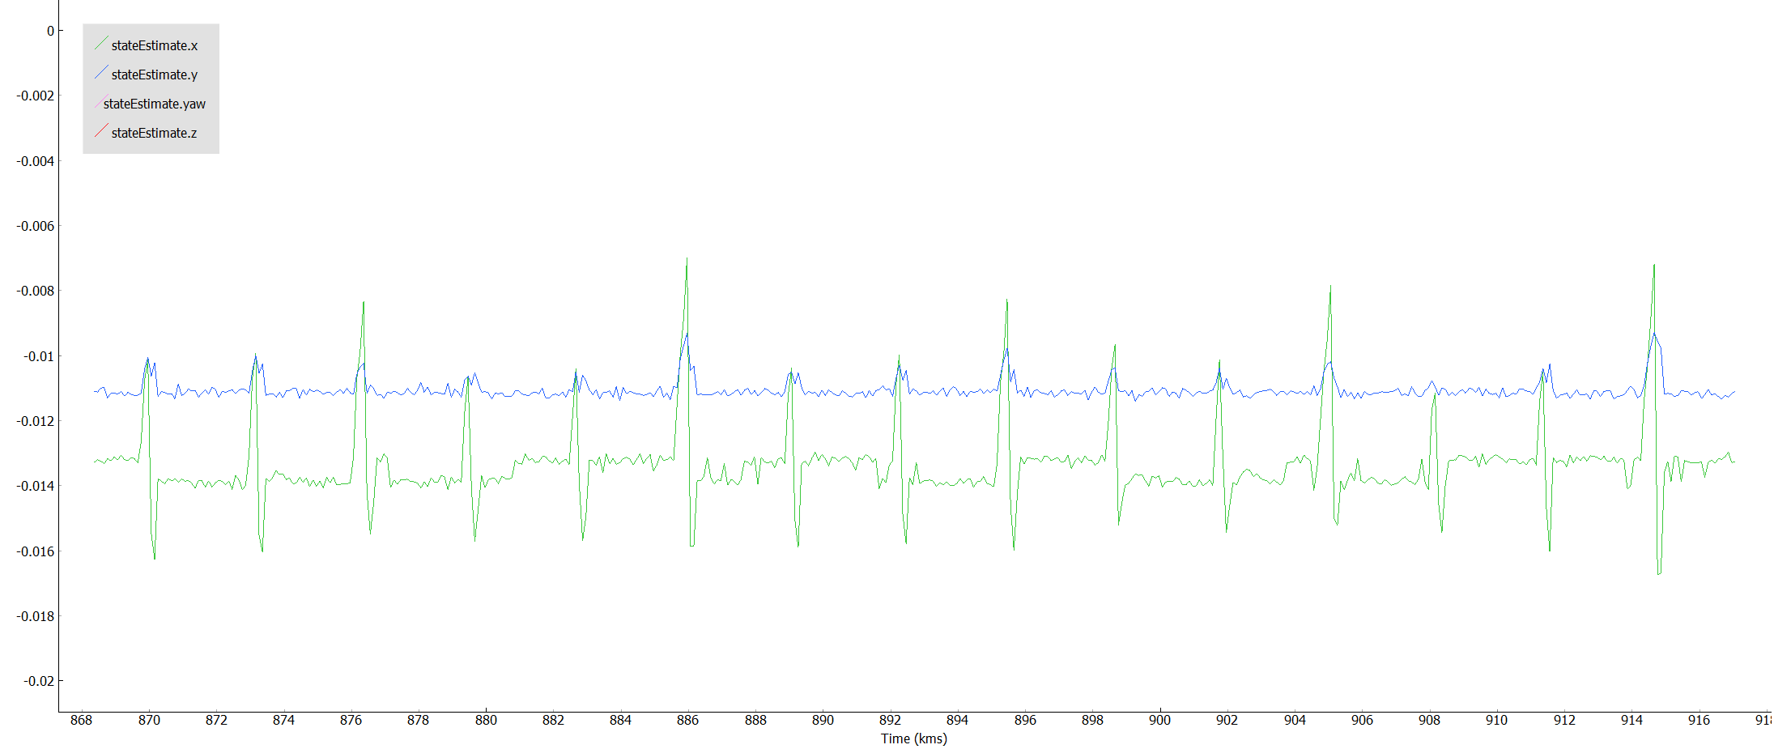The image size is (1791, 749).
Task: Click the 916 tick on the time axis
Action: [x=1699, y=720]
